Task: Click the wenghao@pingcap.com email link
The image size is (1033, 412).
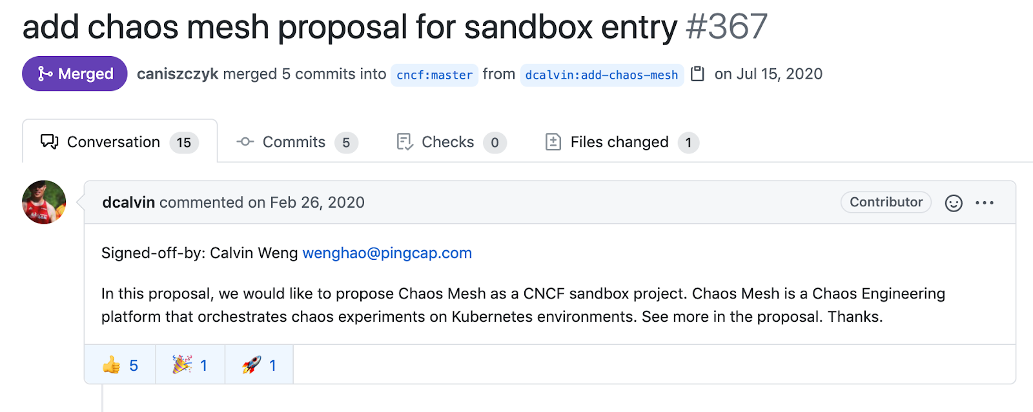Action: point(387,253)
